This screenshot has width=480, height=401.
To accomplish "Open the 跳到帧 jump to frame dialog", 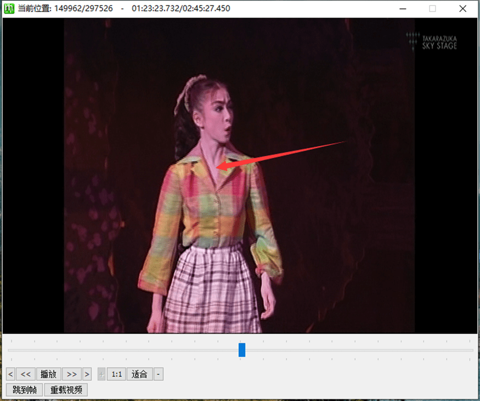I will point(24,390).
